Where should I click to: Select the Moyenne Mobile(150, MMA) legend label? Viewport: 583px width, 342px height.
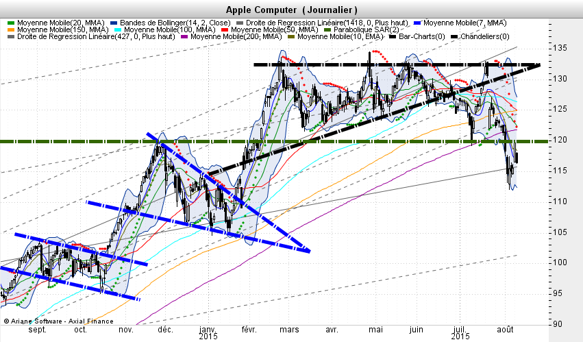point(63,29)
